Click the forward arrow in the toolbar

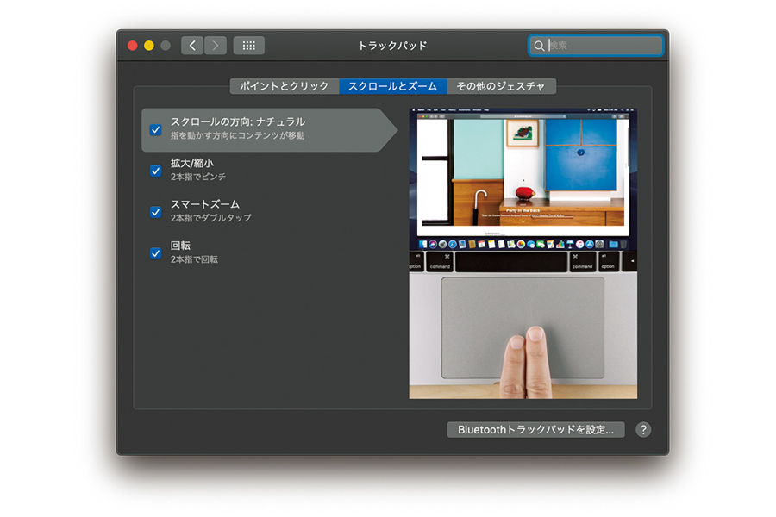coord(216,46)
